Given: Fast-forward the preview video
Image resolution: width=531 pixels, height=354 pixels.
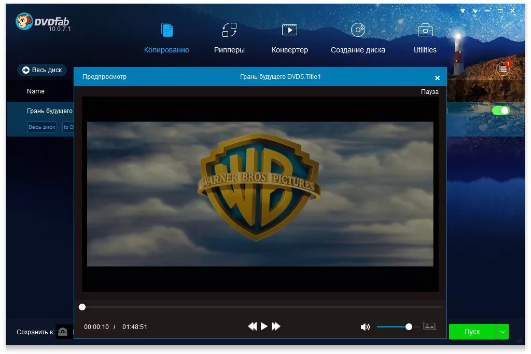Looking at the screenshot, I should (x=276, y=326).
